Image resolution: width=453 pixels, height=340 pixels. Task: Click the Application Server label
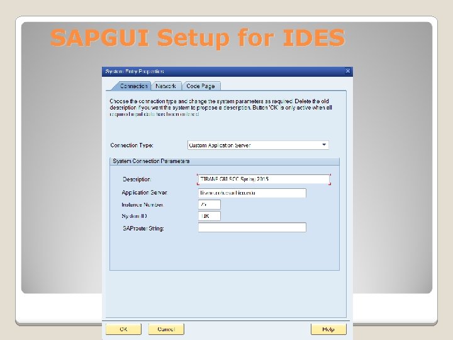coord(145,193)
